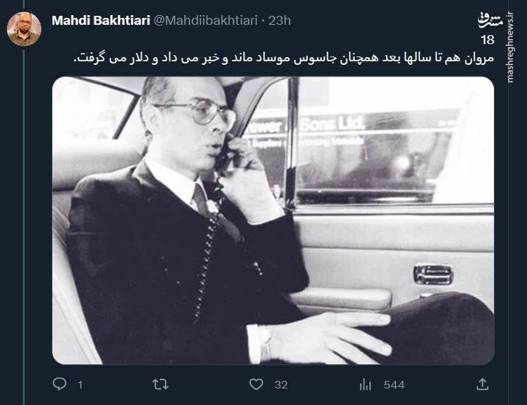This screenshot has width=527, height=405.
Task: Click the reply count of 1
Action: tap(80, 384)
